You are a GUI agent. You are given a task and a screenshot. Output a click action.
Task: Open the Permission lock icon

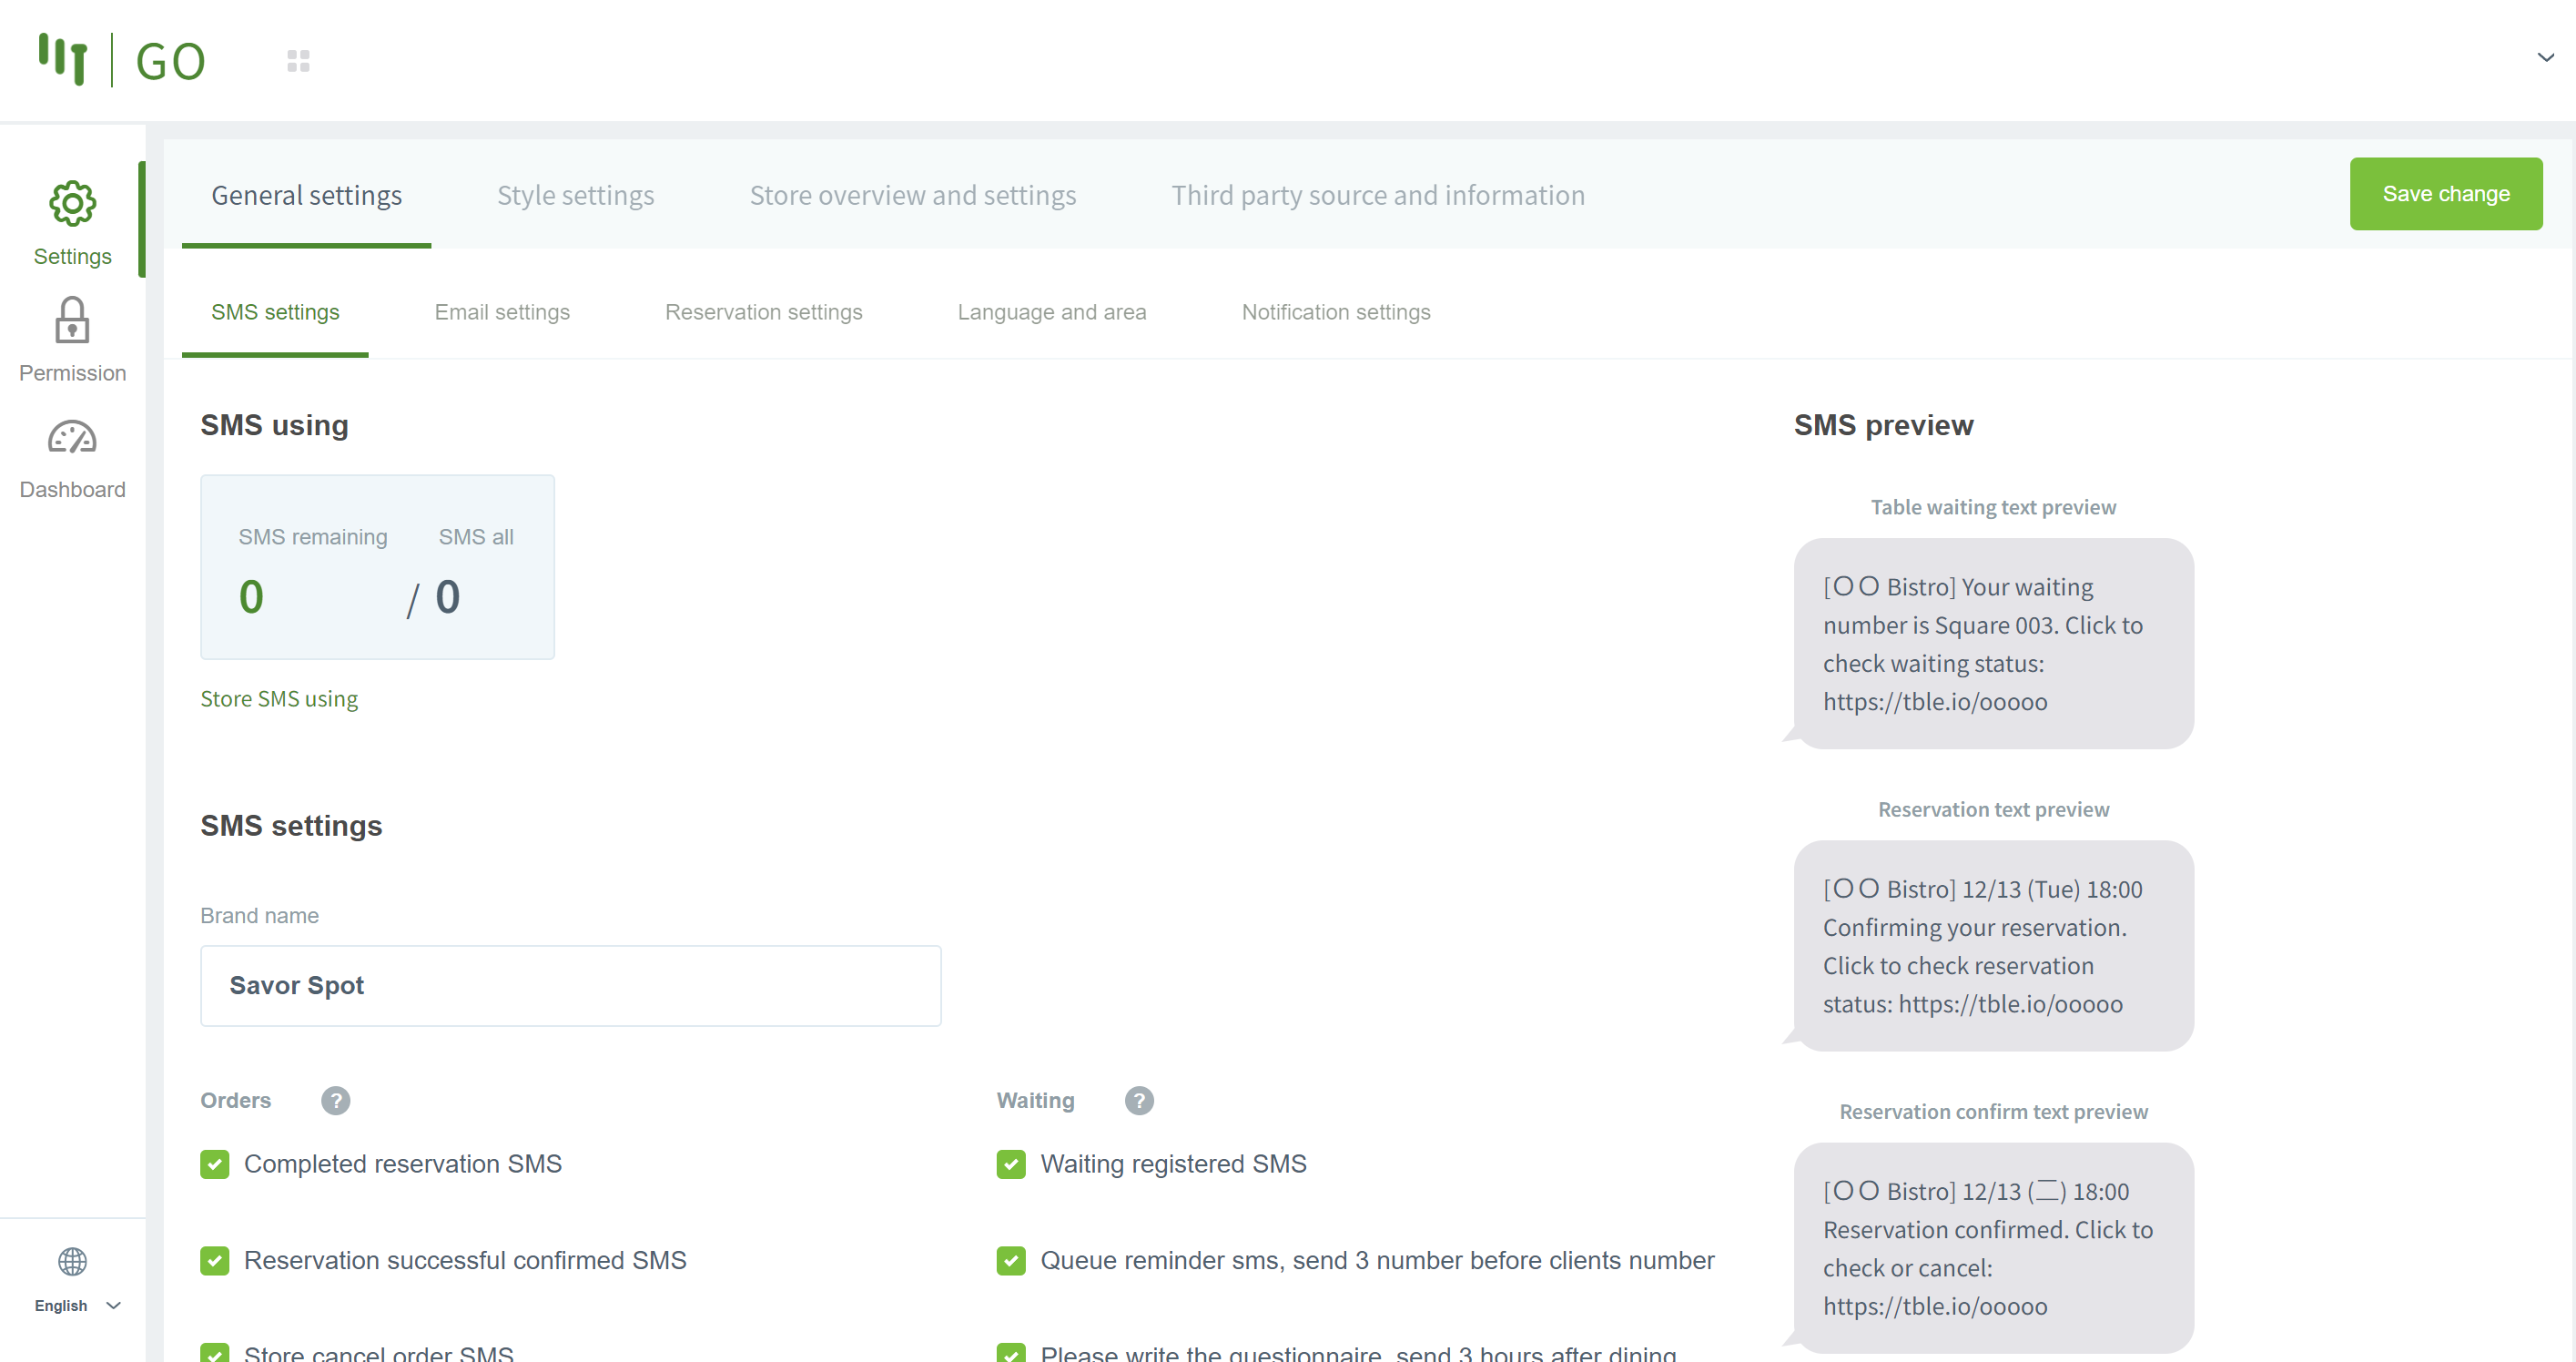(x=72, y=321)
